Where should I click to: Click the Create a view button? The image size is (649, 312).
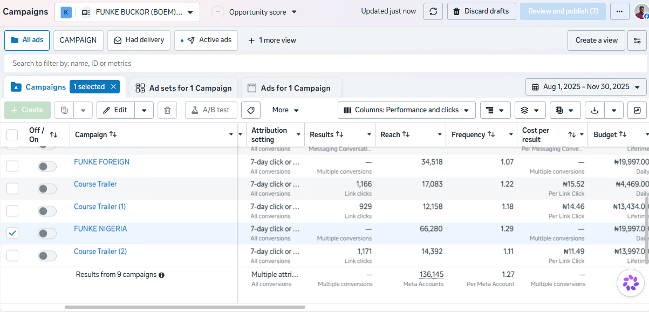[597, 40]
